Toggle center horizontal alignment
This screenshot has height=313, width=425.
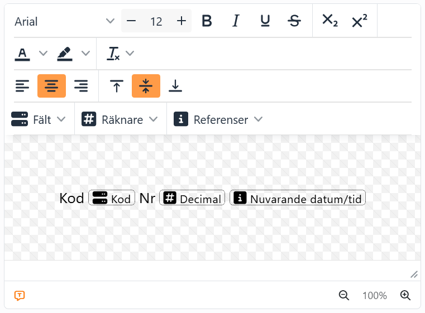pos(51,86)
